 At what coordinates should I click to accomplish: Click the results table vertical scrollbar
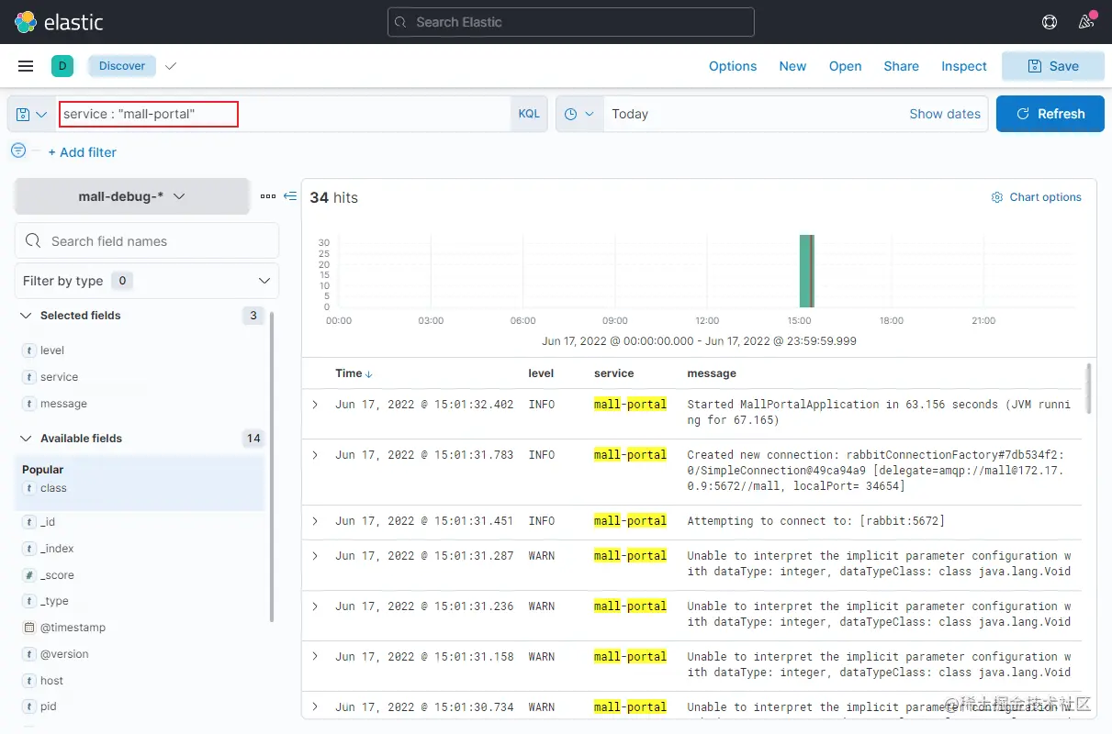1088,388
